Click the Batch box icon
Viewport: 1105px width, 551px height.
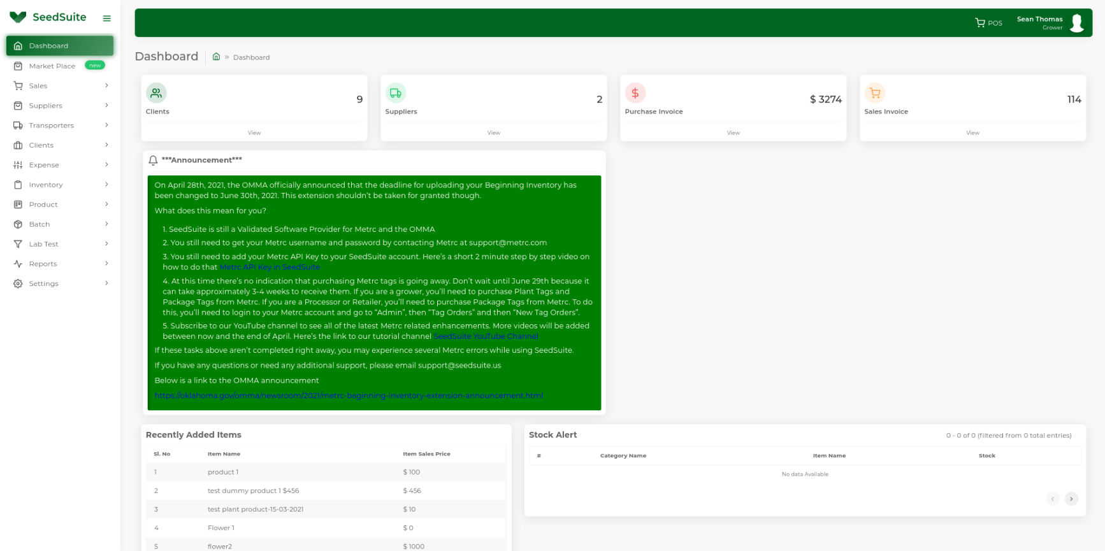(x=18, y=224)
